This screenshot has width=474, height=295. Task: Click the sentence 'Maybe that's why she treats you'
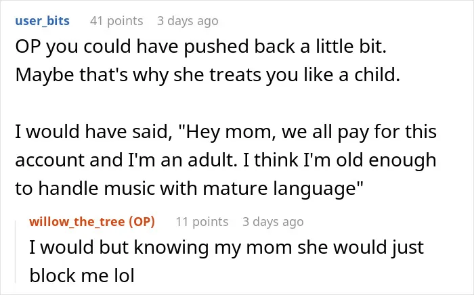click(208, 75)
